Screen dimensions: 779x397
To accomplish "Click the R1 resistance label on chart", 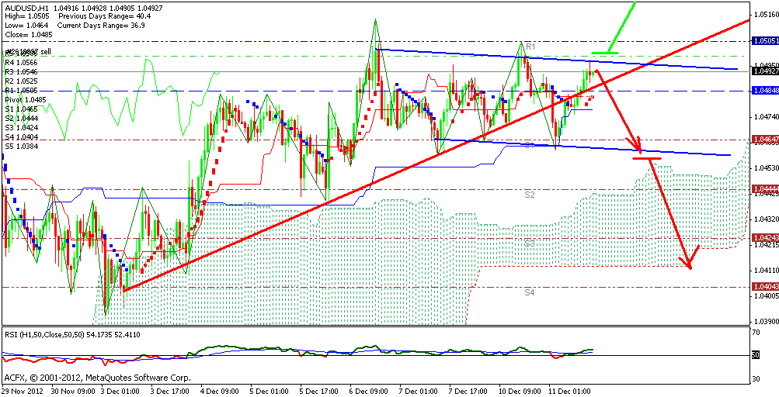I will coord(530,47).
